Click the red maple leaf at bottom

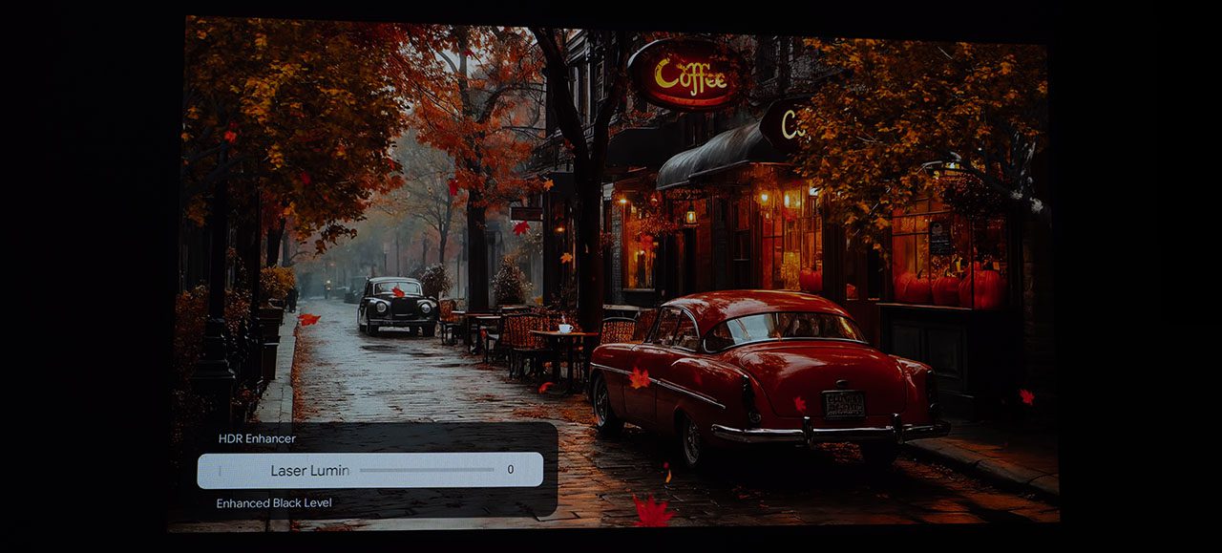[x=653, y=512]
